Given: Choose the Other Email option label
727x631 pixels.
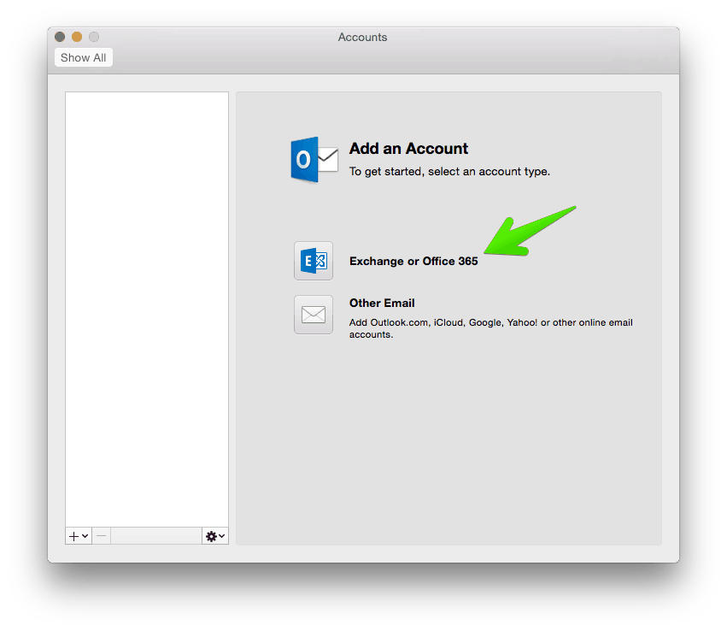Looking at the screenshot, I should coord(382,303).
